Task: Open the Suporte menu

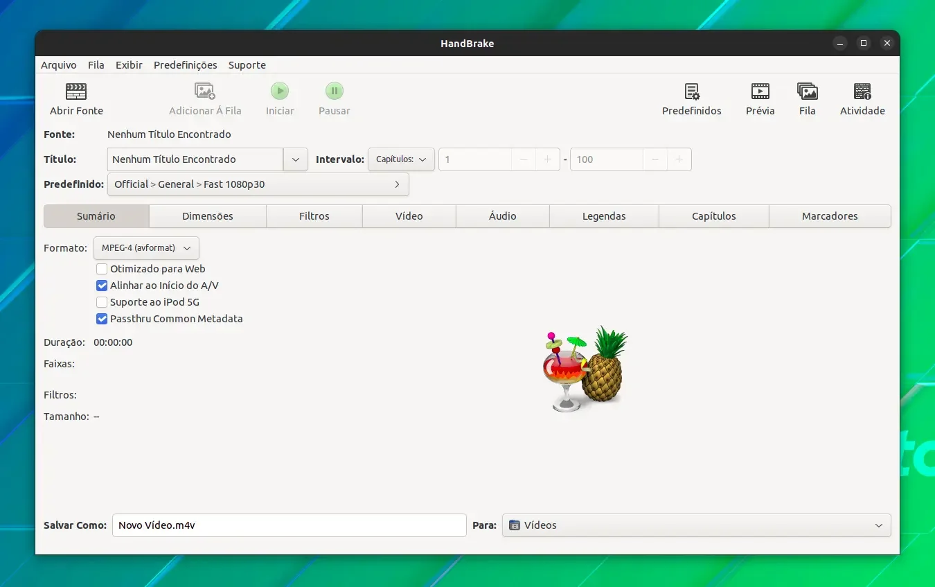Action: coord(247,65)
